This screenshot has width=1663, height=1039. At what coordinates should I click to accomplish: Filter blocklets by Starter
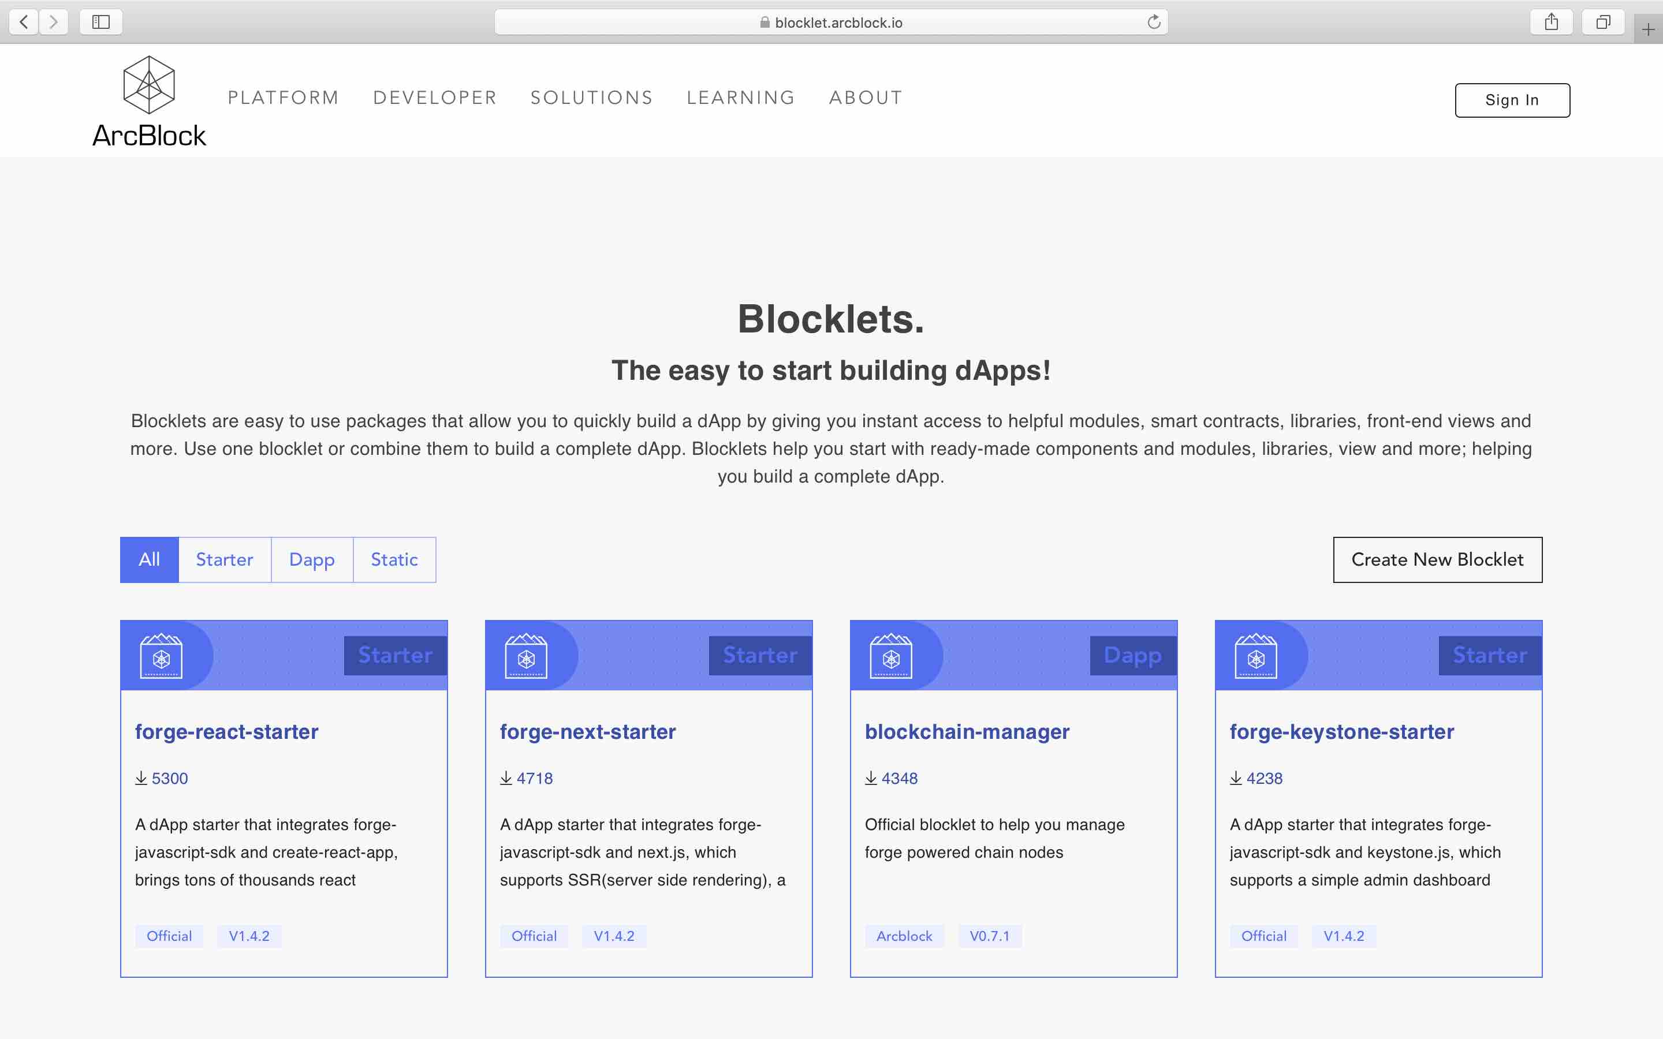coord(225,559)
